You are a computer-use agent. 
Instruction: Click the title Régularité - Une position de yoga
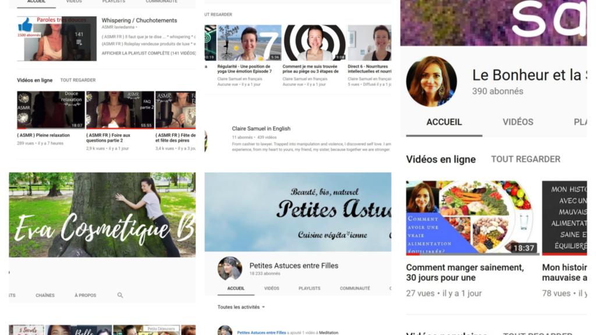tap(244, 69)
